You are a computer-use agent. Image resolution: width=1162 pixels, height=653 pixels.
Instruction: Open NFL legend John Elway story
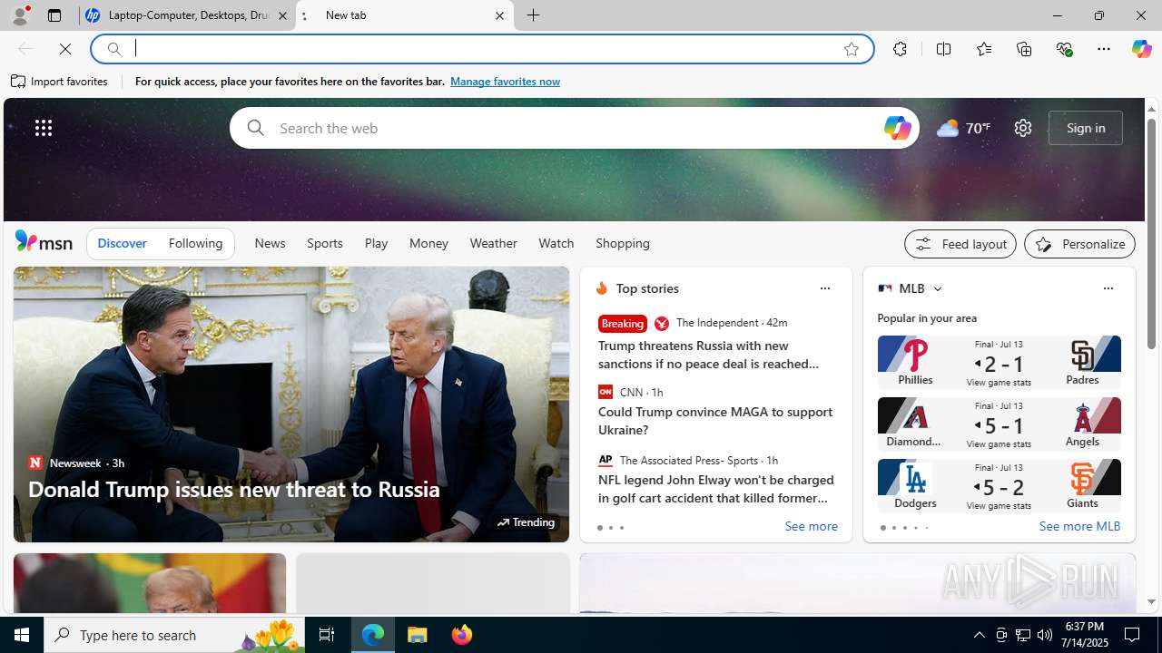(715, 489)
